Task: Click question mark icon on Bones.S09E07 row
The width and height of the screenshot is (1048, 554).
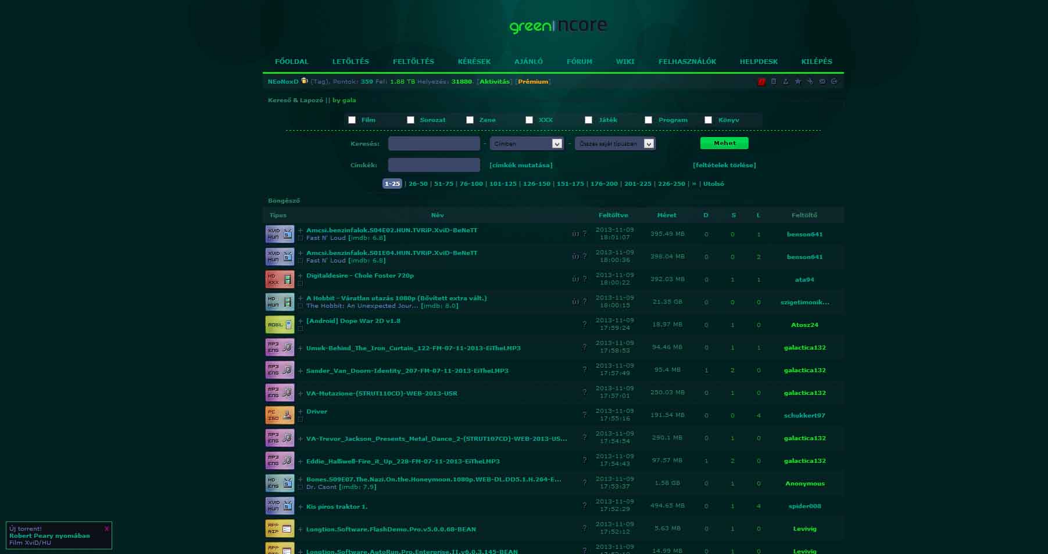Action: click(585, 483)
